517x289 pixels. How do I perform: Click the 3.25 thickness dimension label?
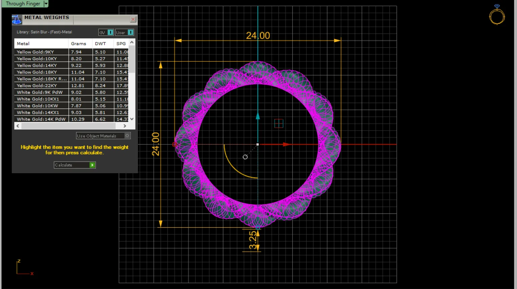pos(253,240)
